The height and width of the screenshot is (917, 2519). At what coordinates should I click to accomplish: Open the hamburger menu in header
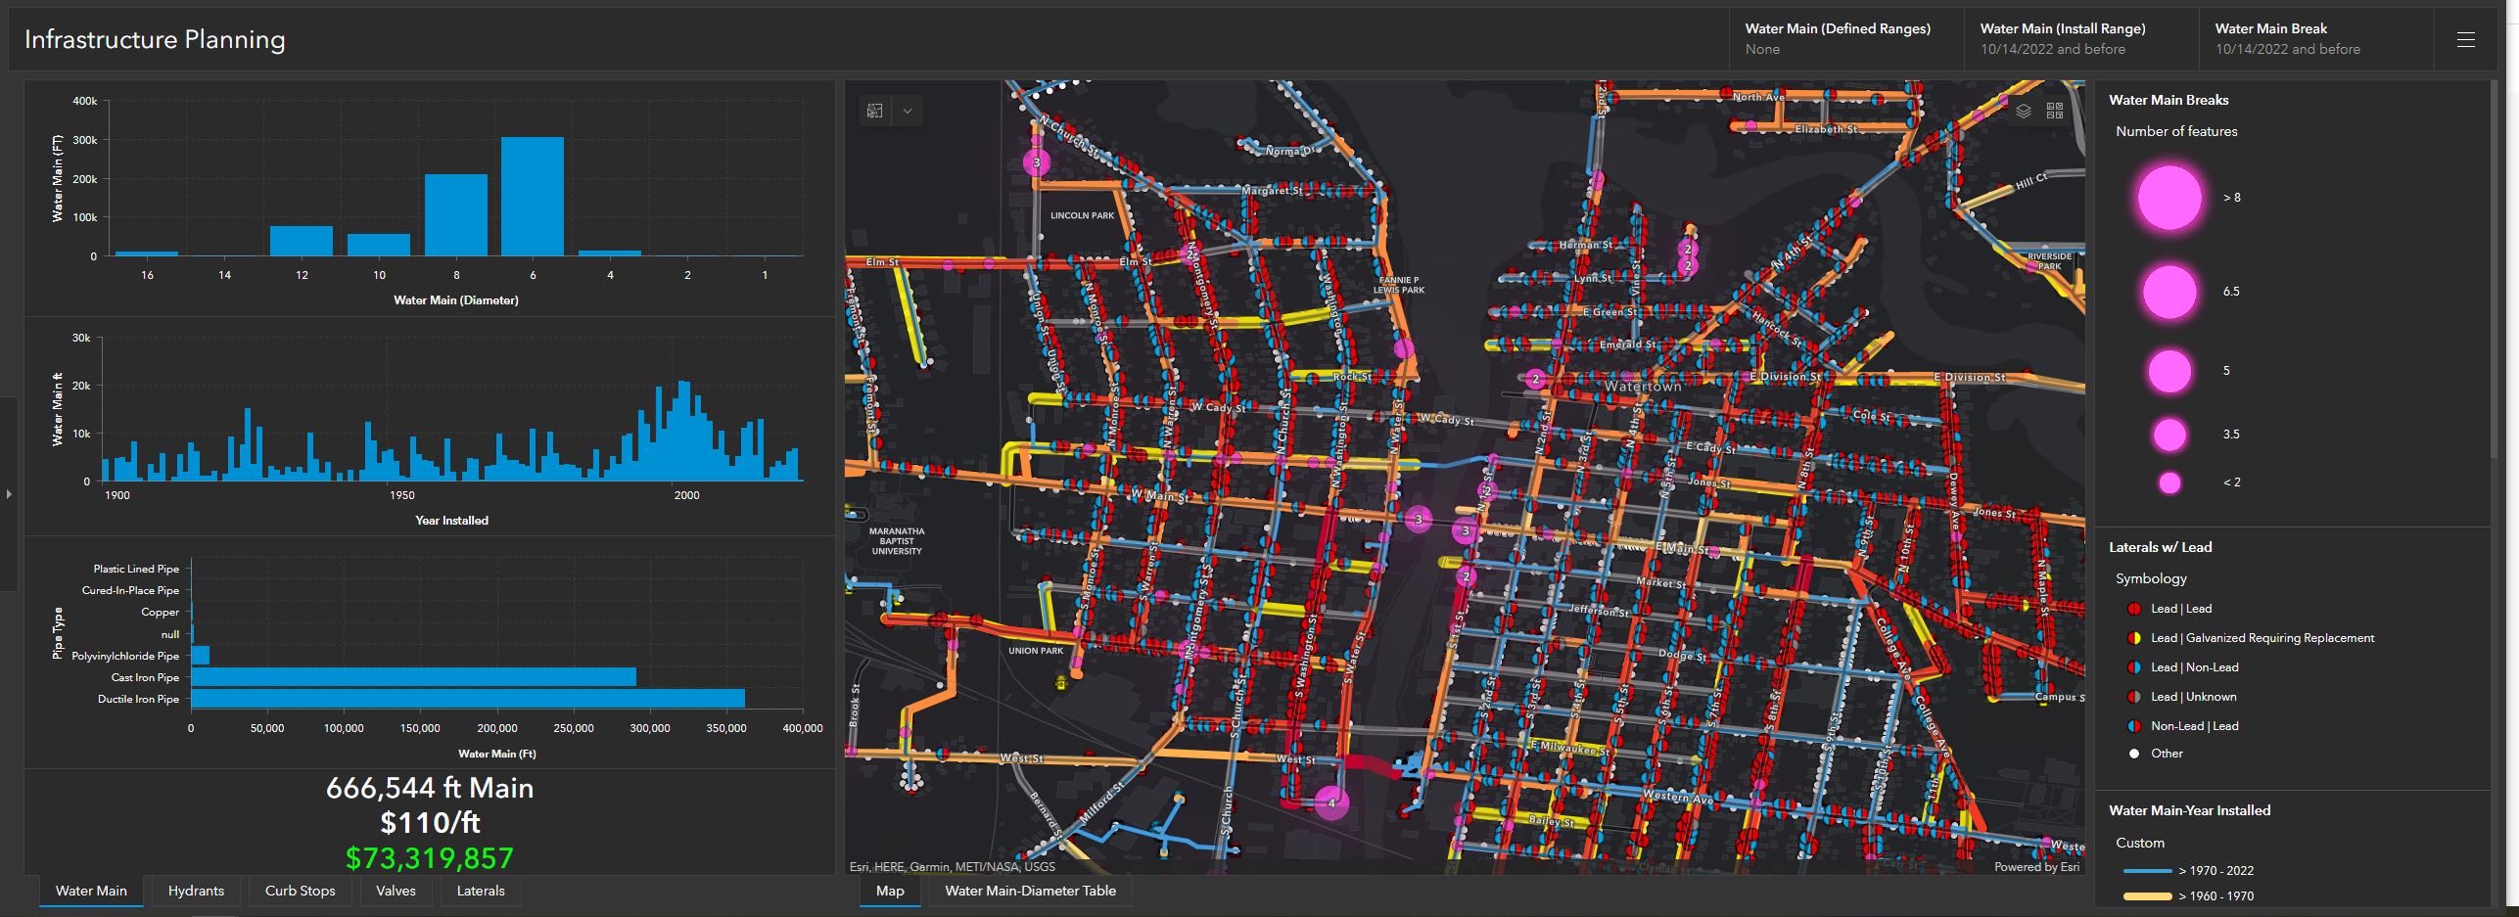(x=2466, y=40)
